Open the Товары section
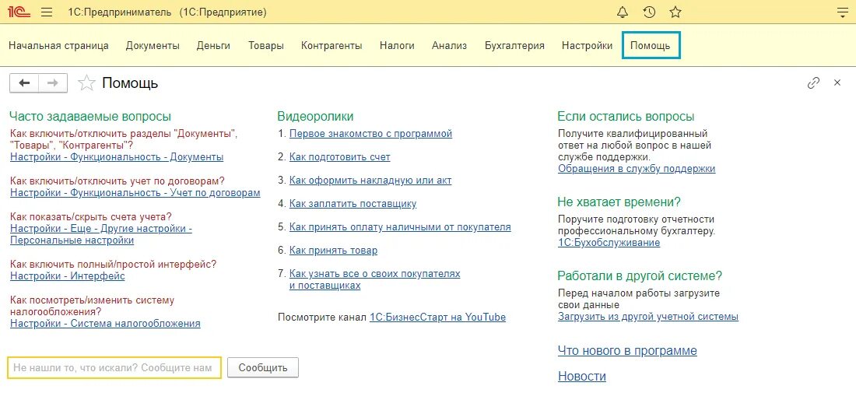 click(x=266, y=46)
